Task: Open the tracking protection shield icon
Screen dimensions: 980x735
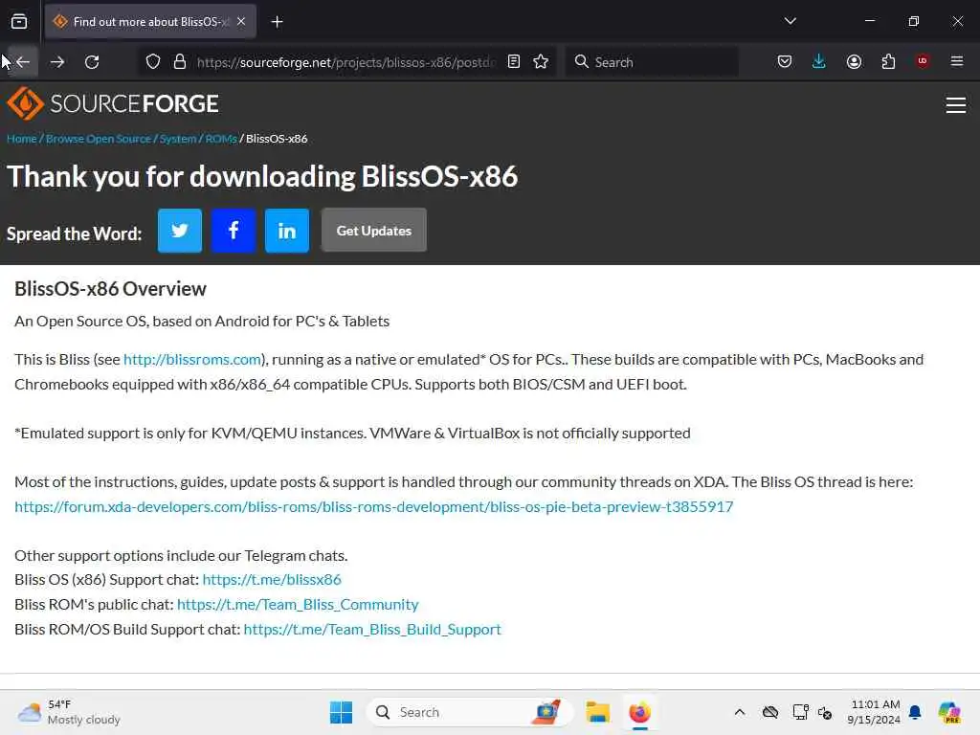Action: tap(153, 62)
